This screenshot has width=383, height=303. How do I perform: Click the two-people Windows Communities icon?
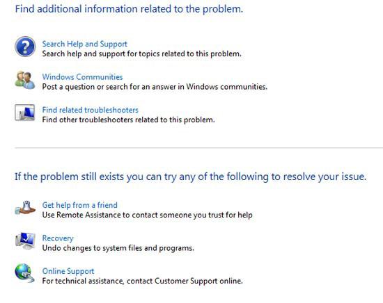[25, 80]
